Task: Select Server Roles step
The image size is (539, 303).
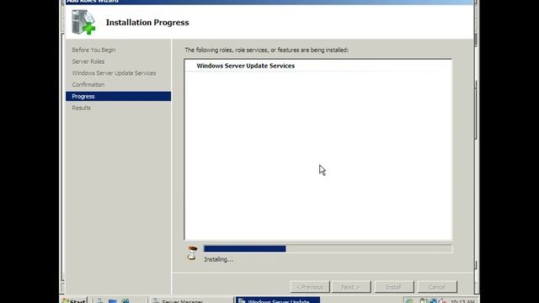Action: click(x=88, y=61)
